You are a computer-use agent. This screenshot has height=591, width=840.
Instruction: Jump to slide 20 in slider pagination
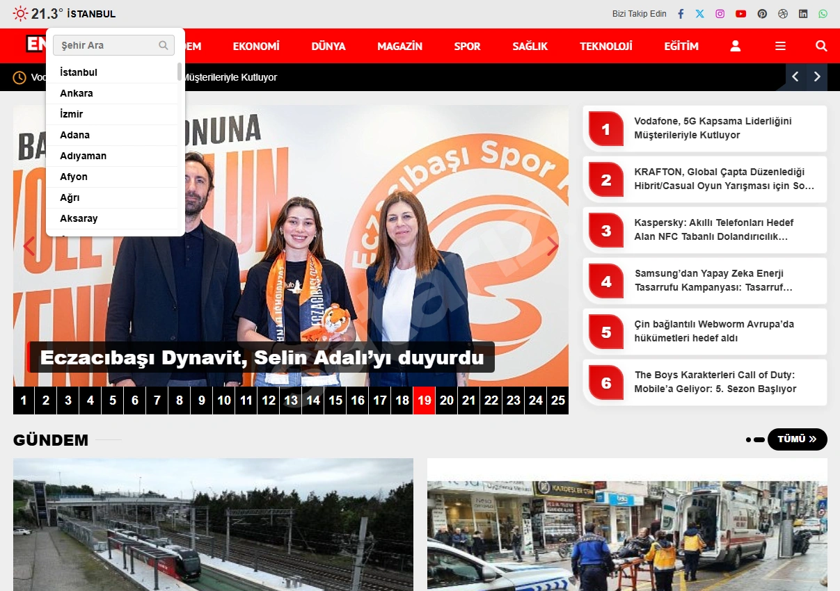[447, 400]
